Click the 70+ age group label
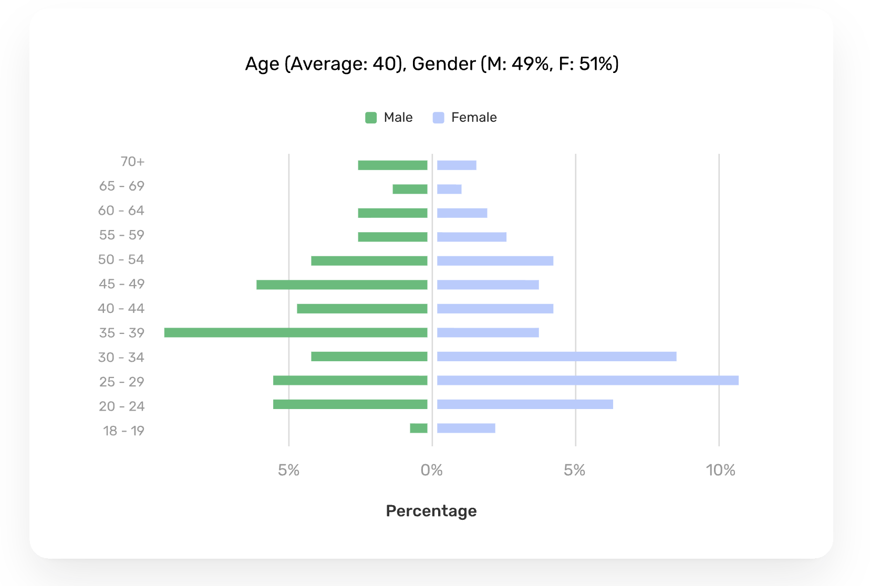 point(132,162)
